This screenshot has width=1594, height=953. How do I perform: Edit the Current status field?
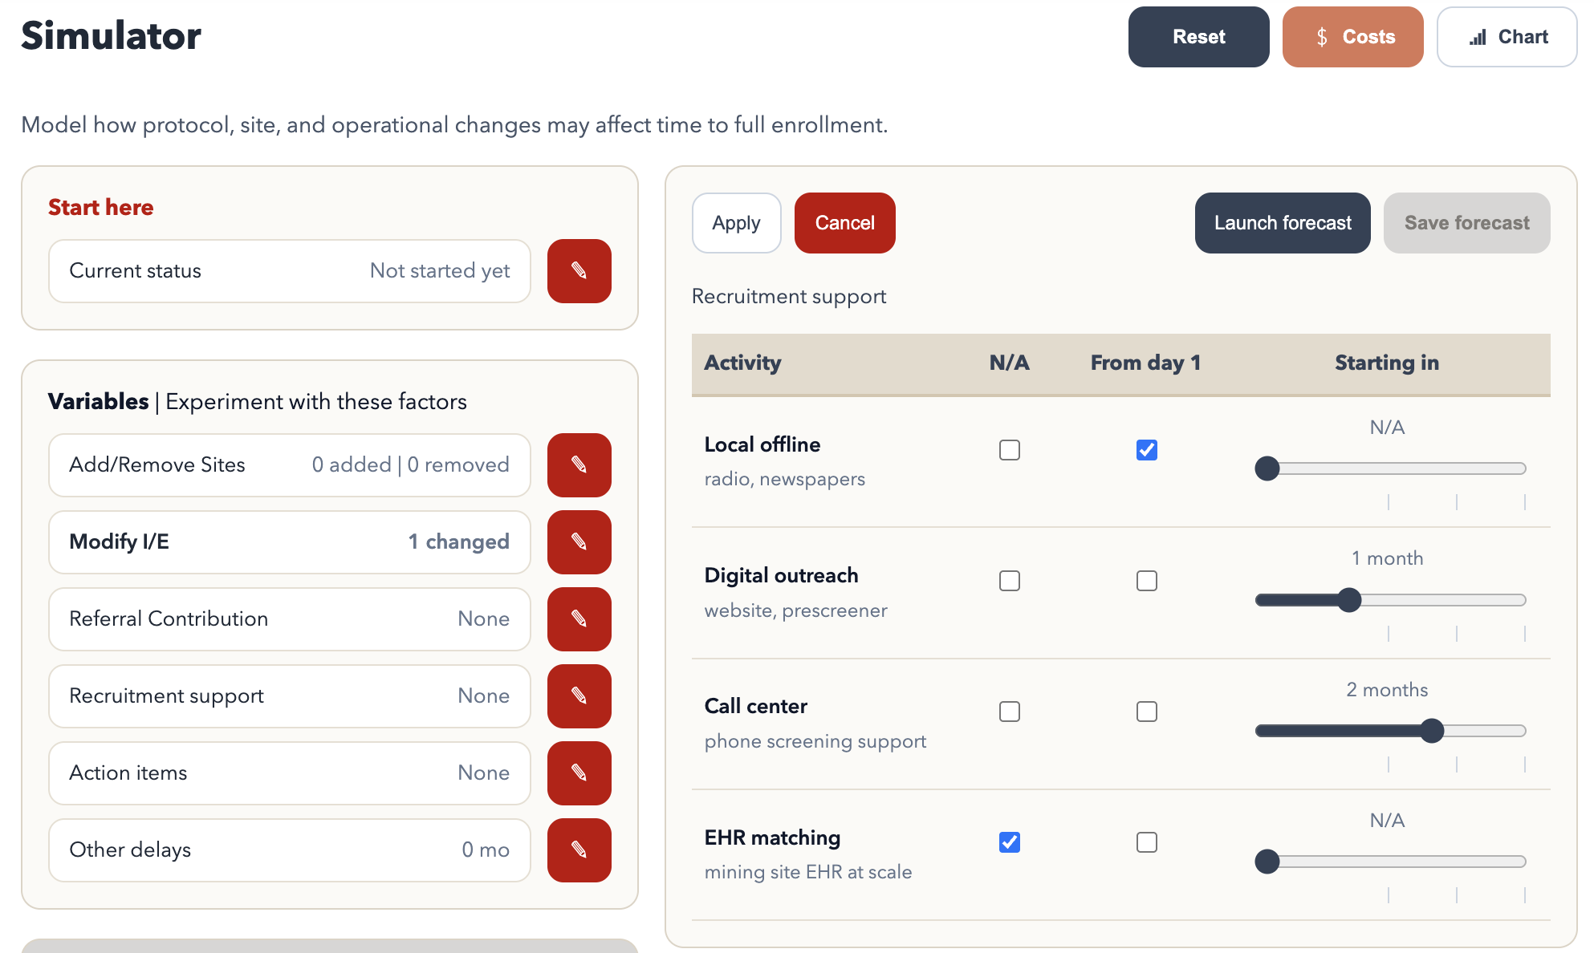[579, 271]
